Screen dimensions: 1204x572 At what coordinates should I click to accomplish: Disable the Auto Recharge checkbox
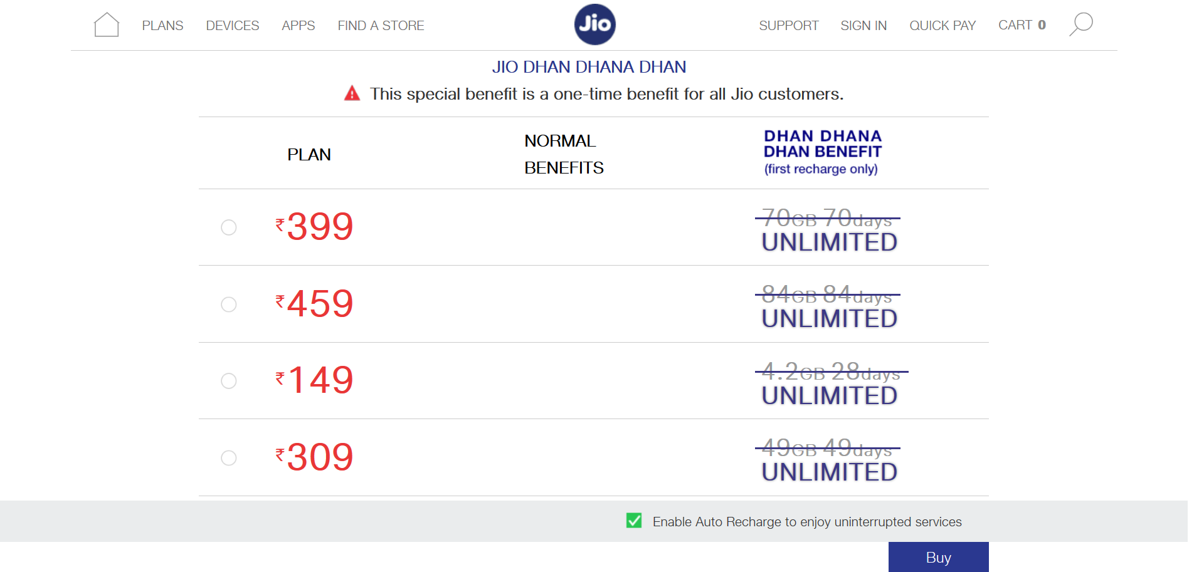coord(634,521)
